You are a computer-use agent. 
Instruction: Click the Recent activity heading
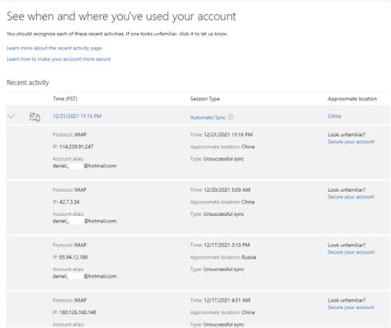(x=28, y=82)
